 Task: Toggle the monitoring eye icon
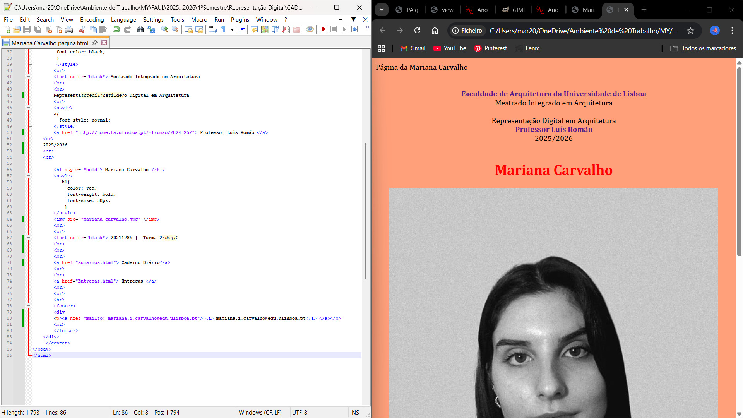[310, 29]
